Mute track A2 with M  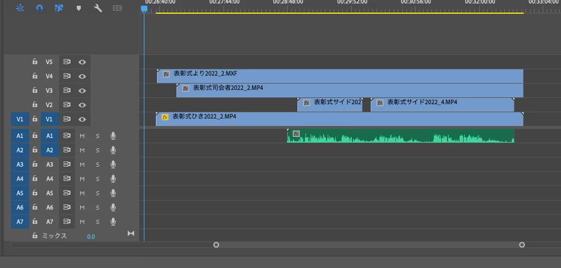click(x=83, y=150)
